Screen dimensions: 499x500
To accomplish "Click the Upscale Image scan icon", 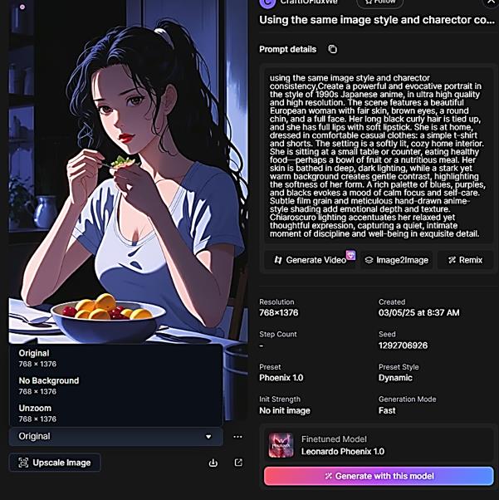I will (23, 463).
